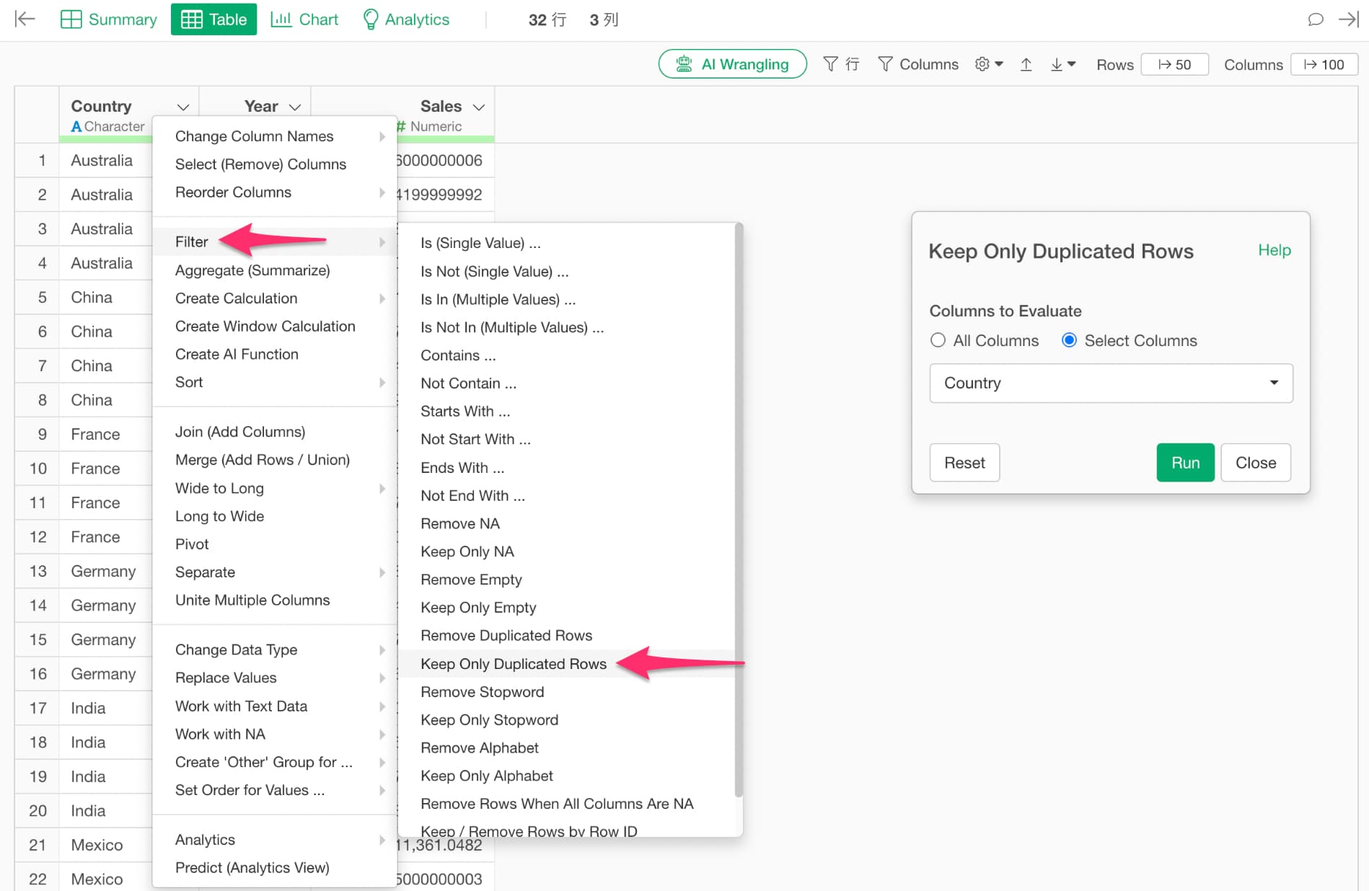The width and height of the screenshot is (1369, 891).
Task: Select the All Columns radio option
Action: click(x=938, y=340)
